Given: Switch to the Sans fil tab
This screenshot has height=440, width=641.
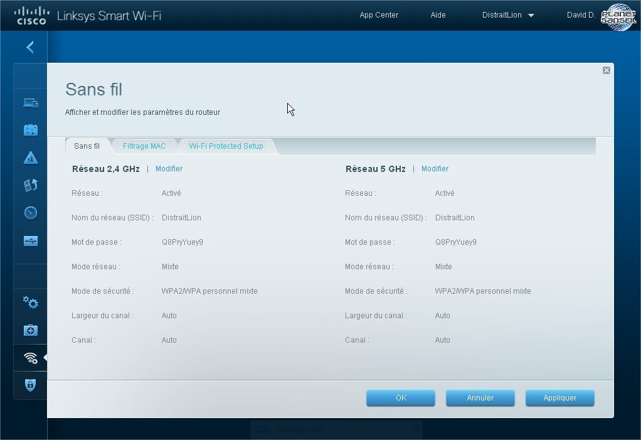Looking at the screenshot, I should 87,146.
